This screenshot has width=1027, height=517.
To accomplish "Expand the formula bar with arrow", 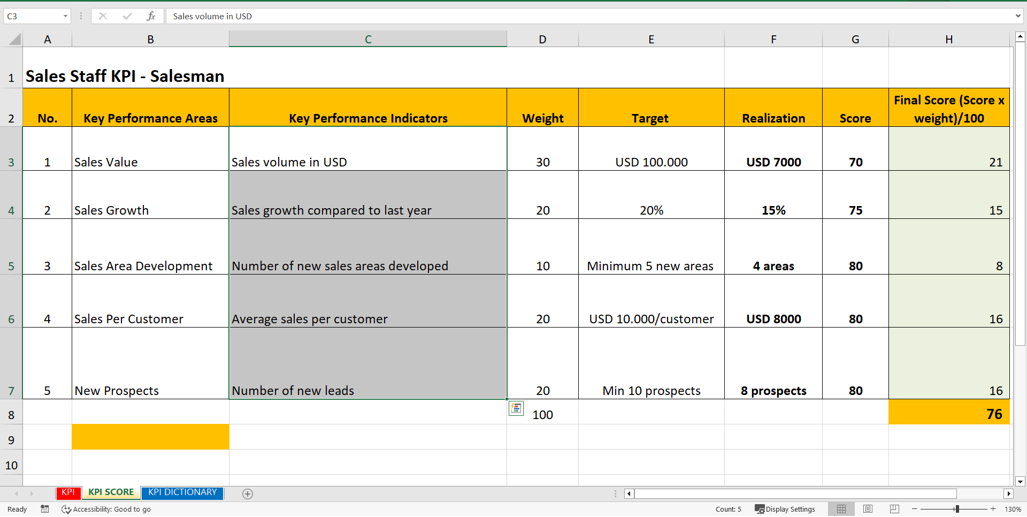I will click(x=1018, y=17).
